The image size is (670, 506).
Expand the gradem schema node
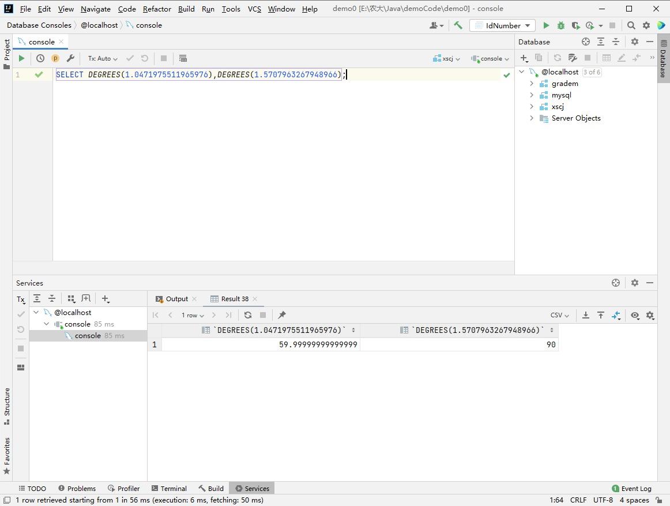point(532,84)
